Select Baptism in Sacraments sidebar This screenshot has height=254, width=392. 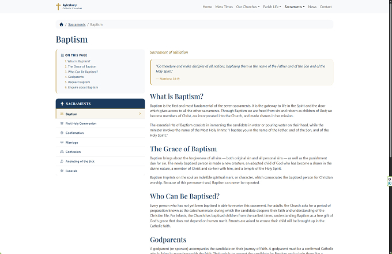click(x=100, y=114)
